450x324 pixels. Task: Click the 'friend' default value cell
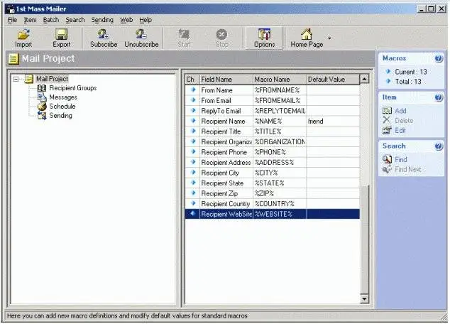(x=333, y=121)
